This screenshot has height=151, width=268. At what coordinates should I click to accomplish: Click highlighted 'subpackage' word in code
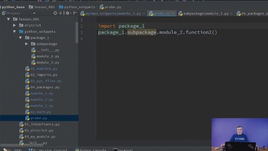pos(142,32)
